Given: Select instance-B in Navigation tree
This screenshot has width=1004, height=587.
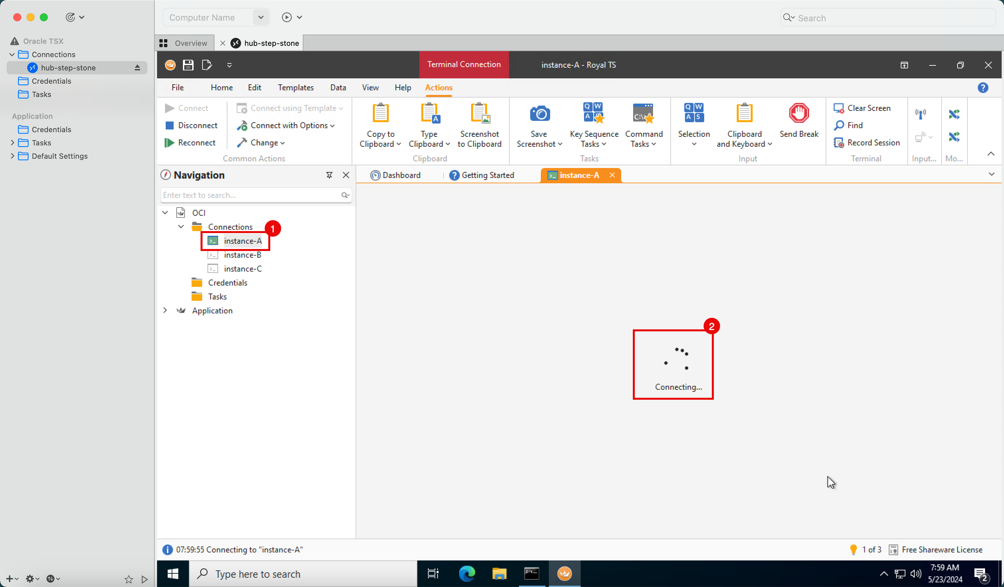Looking at the screenshot, I should coord(242,254).
